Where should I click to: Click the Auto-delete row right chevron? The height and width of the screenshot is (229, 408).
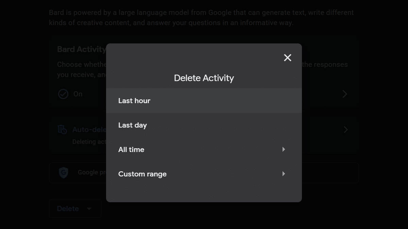click(x=345, y=130)
